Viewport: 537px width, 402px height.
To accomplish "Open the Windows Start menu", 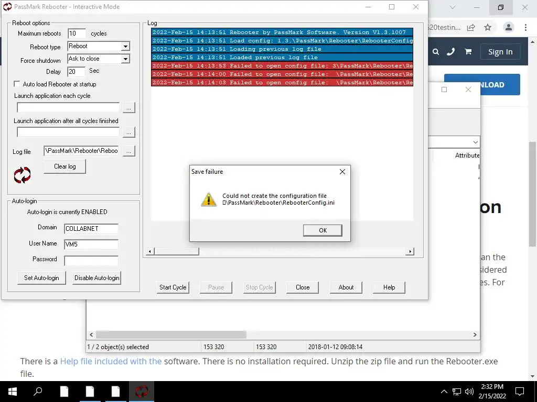I will [13, 392].
